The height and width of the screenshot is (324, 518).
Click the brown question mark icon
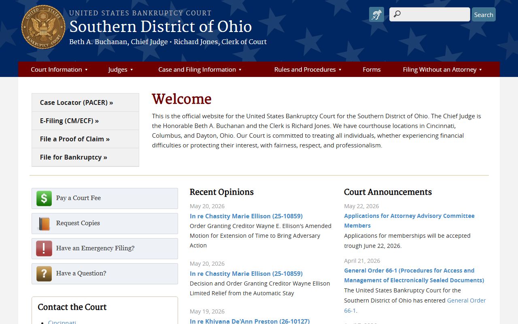click(44, 274)
